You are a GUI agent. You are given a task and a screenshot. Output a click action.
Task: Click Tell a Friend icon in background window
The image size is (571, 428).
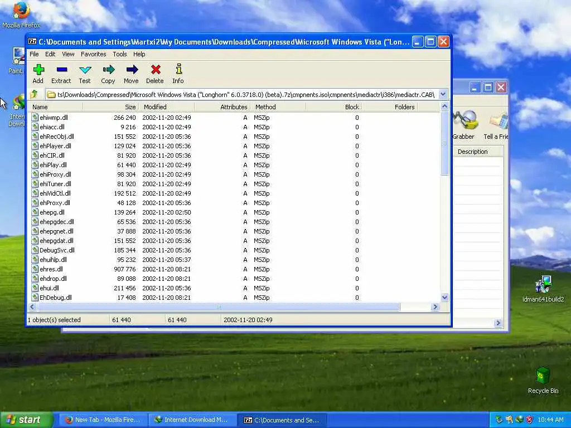(x=499, y=121)
